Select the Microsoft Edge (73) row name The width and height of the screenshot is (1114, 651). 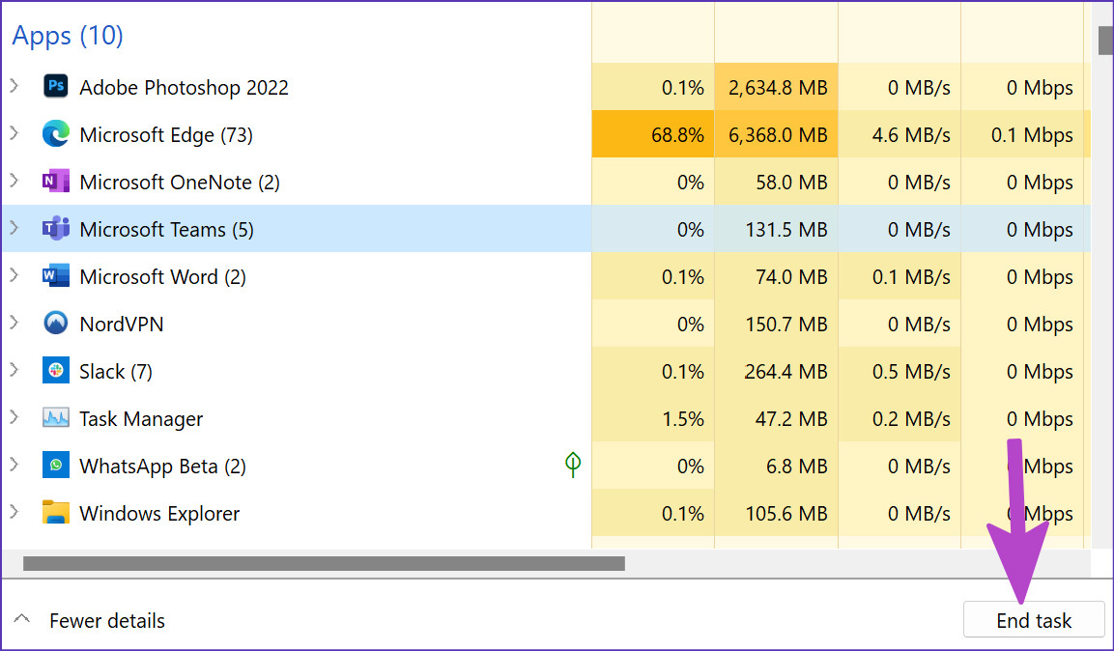pyautogui.click(x=166, y=135)
